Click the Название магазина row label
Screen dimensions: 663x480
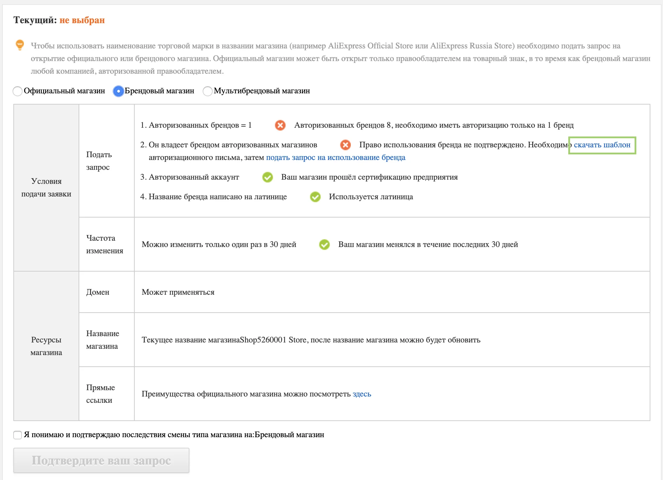coord(102,340)
